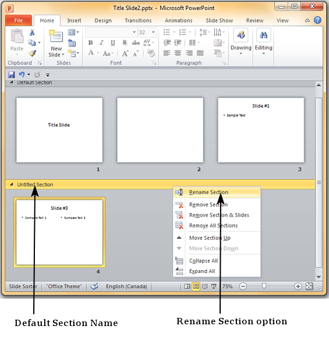Toggle Italic formatting
The image size is (329, 347).
(x=101, y=43)
